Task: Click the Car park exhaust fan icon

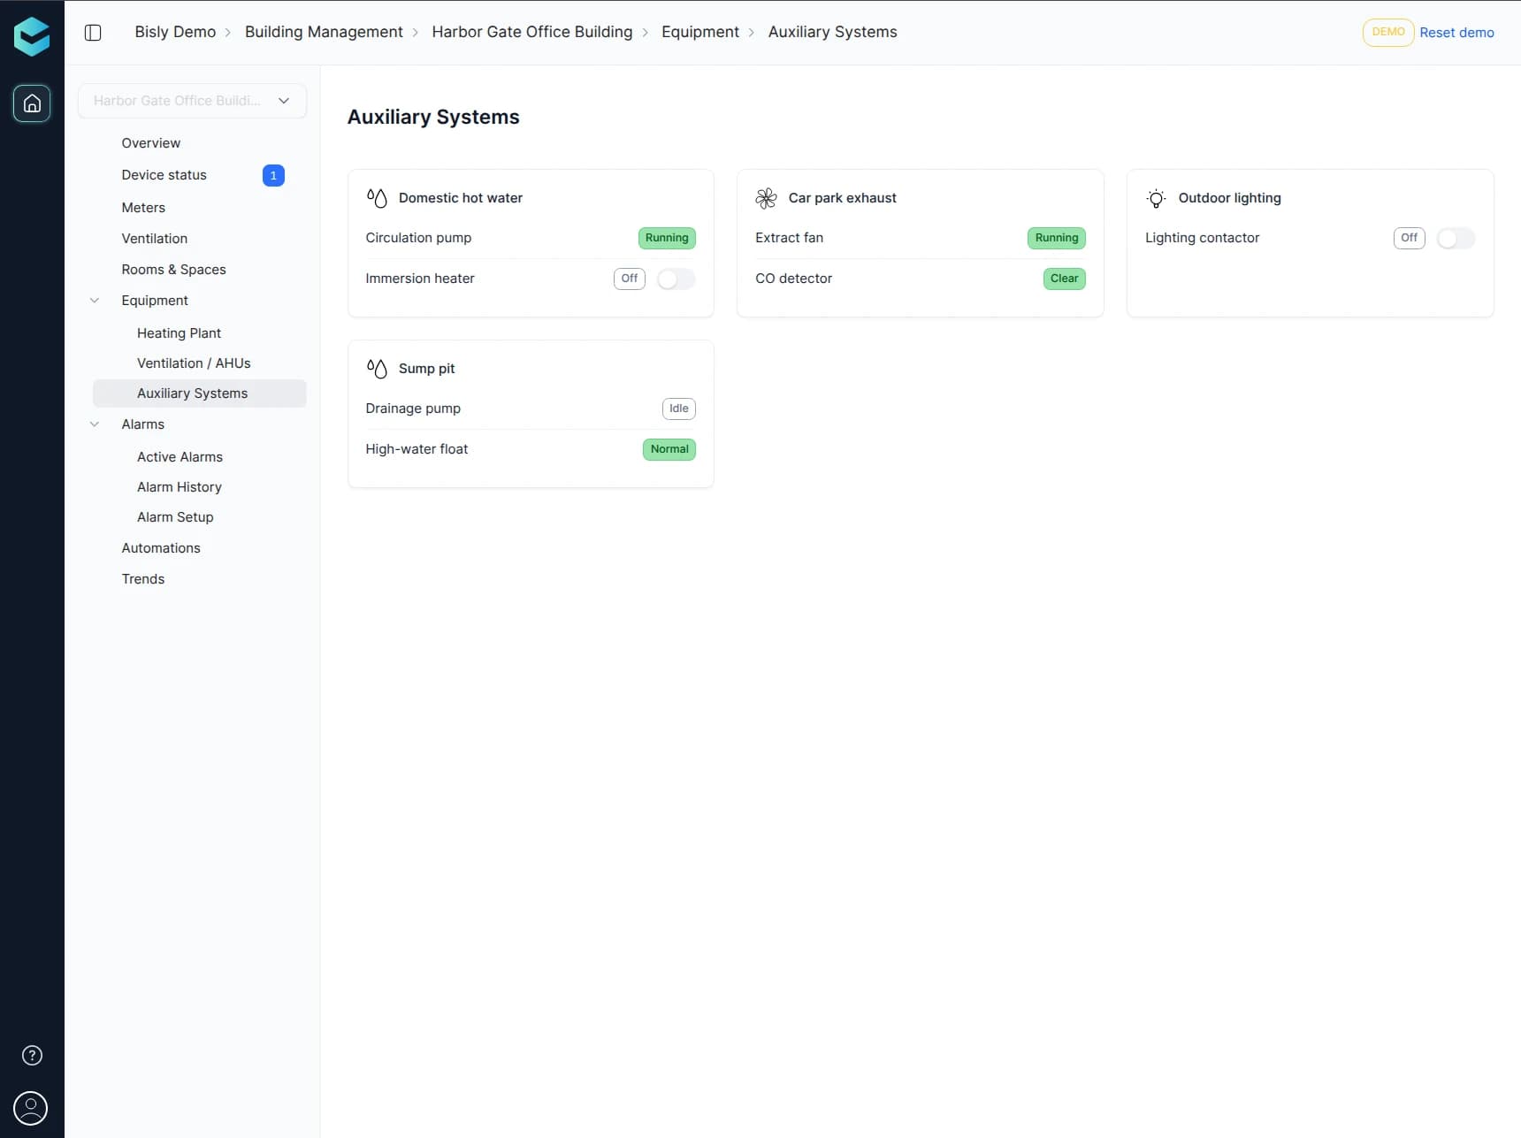Action: (767, 198)
